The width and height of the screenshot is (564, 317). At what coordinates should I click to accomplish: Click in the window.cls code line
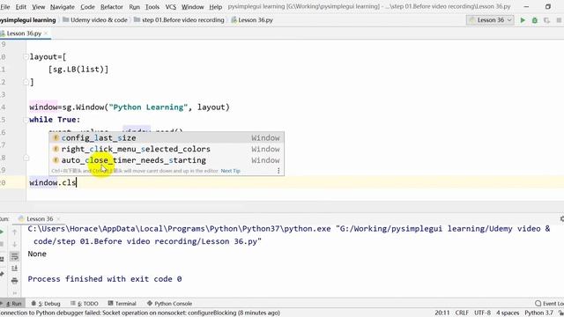53,183
